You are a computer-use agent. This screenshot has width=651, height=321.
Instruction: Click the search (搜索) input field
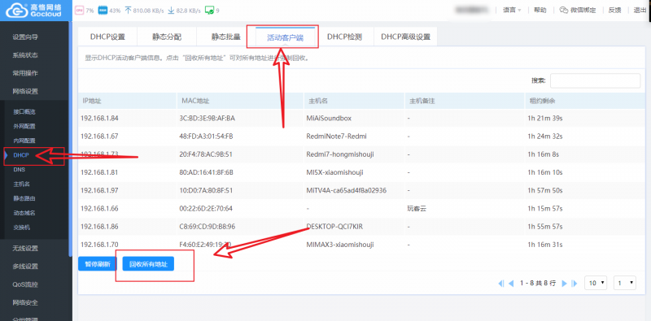coord(595,80)
